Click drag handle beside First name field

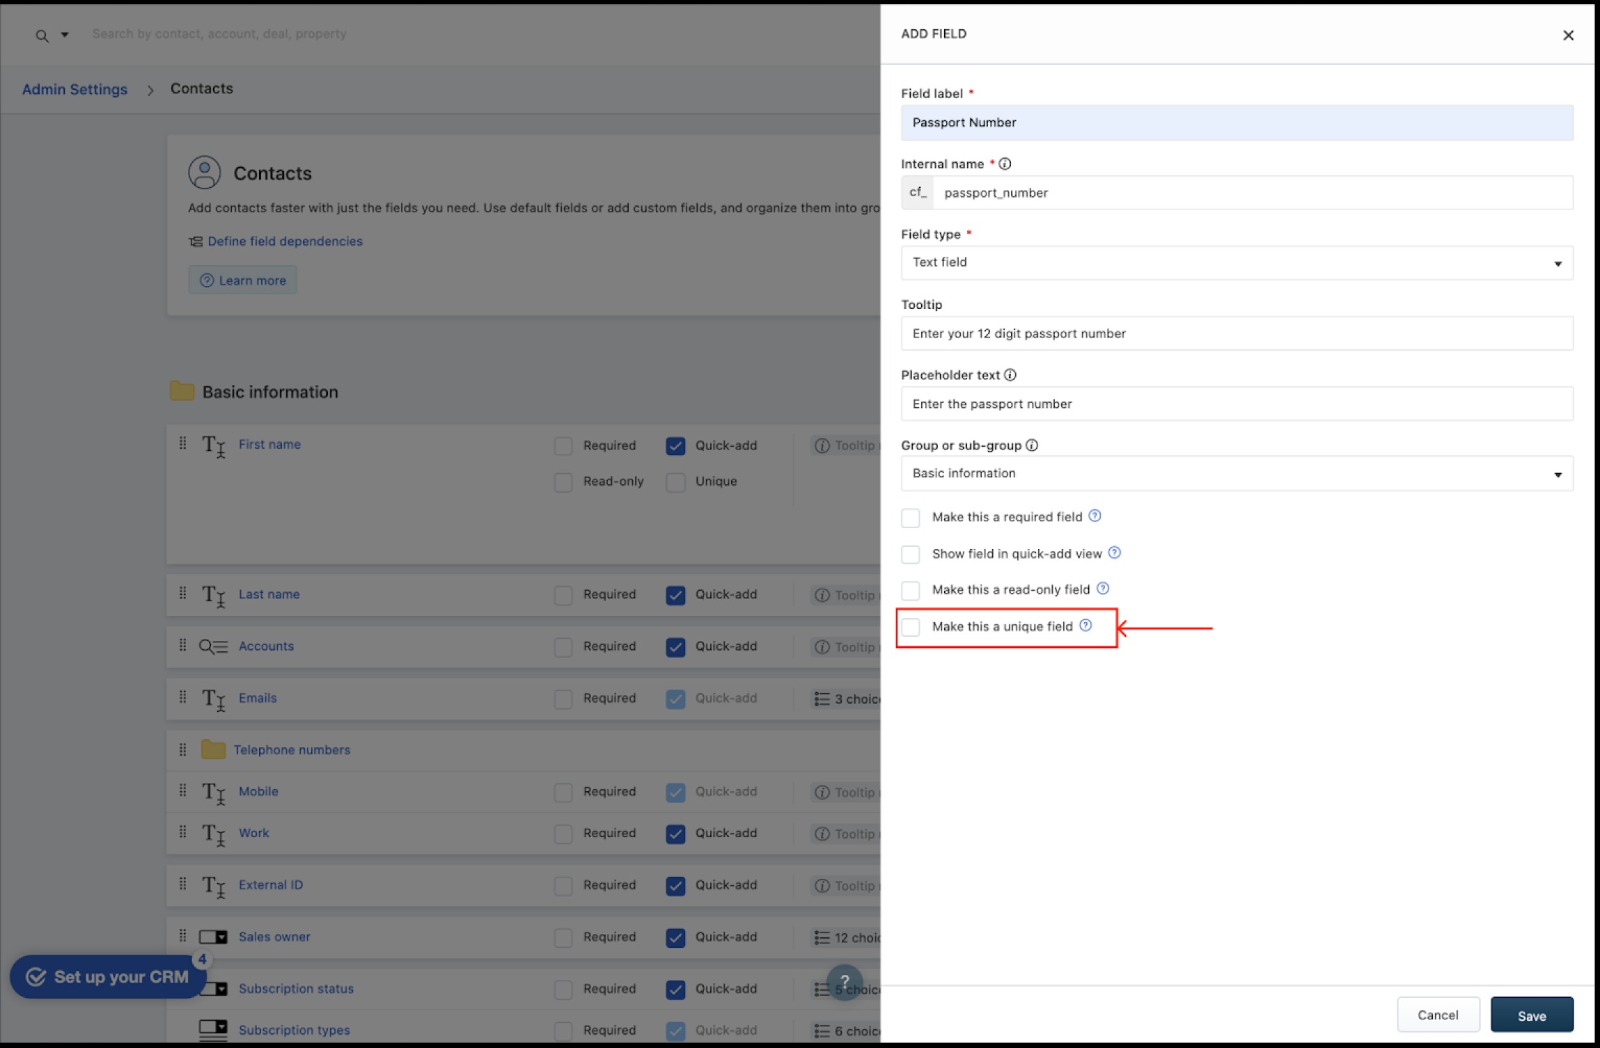point(182,444)
